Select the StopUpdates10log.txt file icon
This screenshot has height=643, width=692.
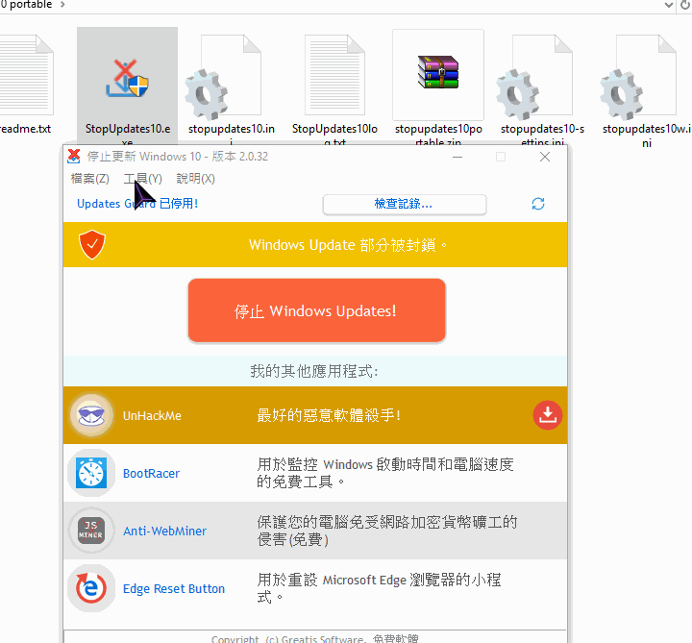pos(335,75)
